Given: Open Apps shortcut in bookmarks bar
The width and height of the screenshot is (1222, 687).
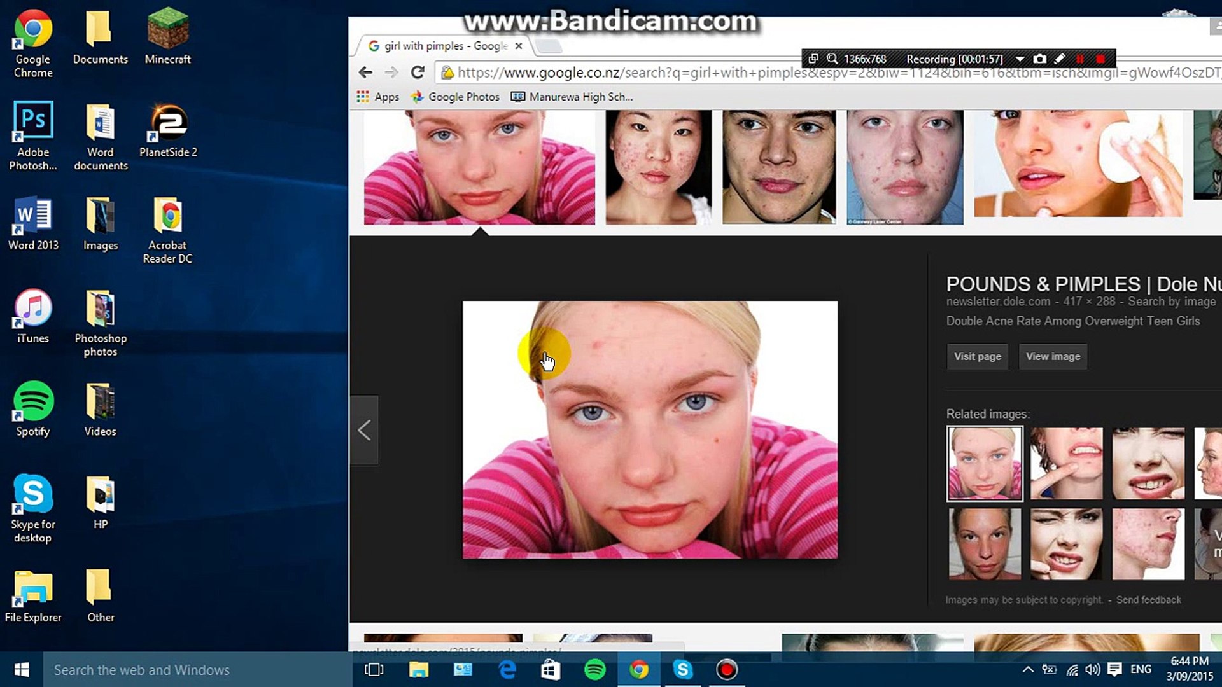Looking at the screenshot, I should coord(378,97).
